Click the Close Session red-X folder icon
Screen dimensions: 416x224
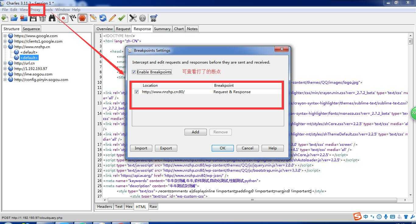click(23, 18)
